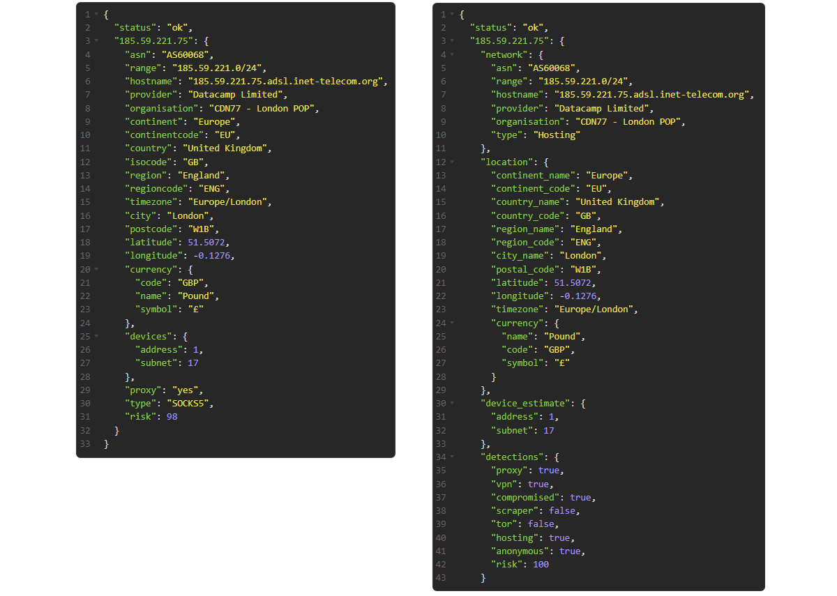Click the risk value 98

172,417
